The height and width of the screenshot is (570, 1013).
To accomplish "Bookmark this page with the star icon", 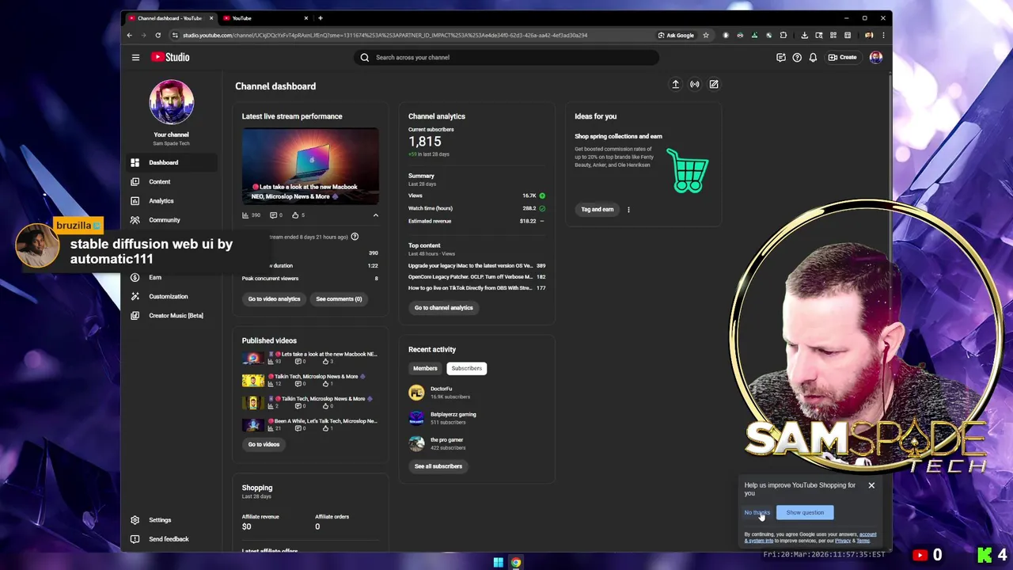I will tap(706, 35).
